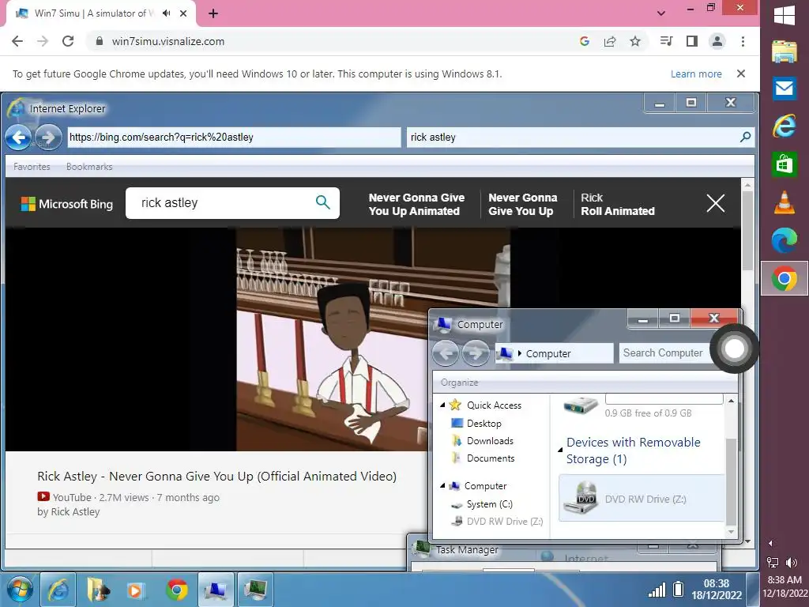The image size is (809, 607).
Task: Open Task Manager icon in simulated taskbar
Action: pyautogui.click(x=255, y=590)
